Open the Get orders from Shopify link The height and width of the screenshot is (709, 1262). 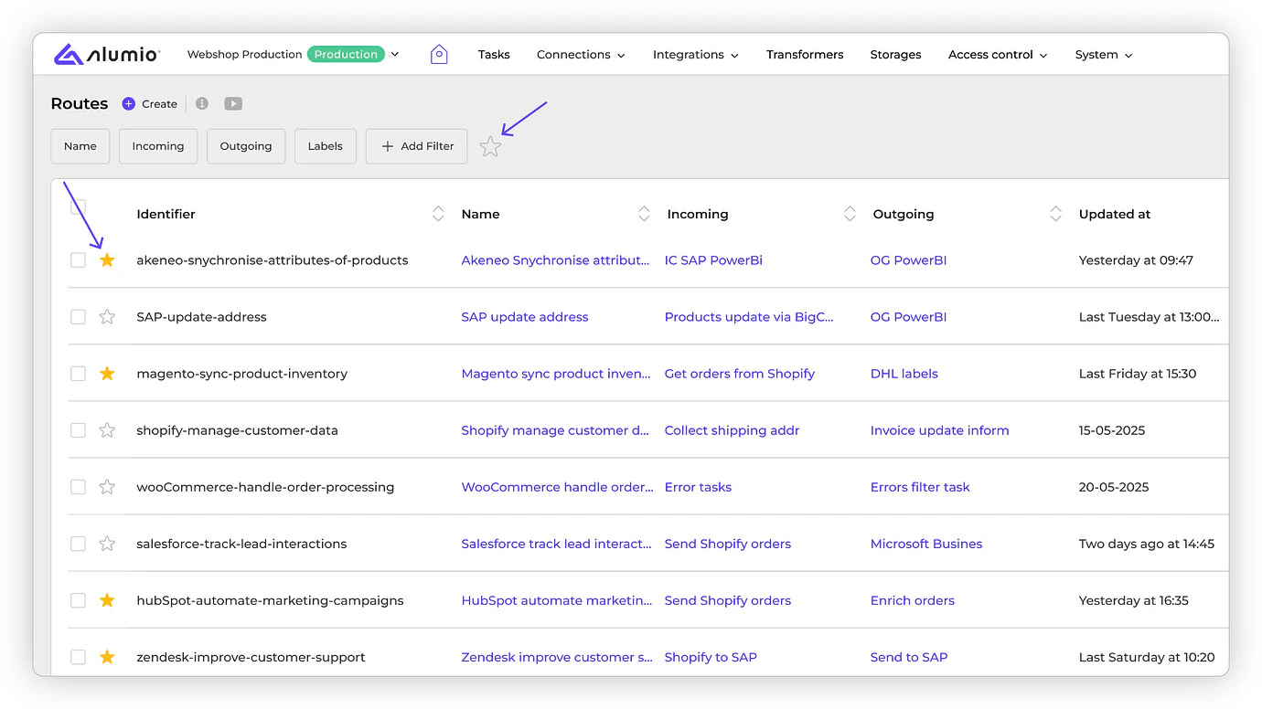740,374
